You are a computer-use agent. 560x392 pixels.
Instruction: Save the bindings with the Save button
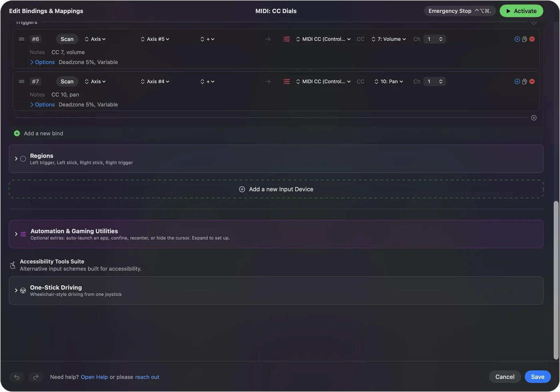point(538,377)
